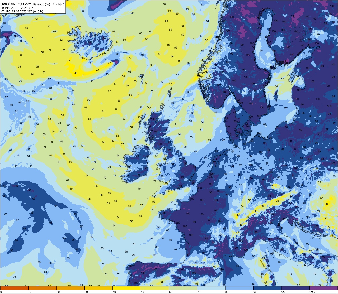Click the humidity value '39' on the map
Image resolution: width=338 pixels, height=294 pixels.
[248, 217]
